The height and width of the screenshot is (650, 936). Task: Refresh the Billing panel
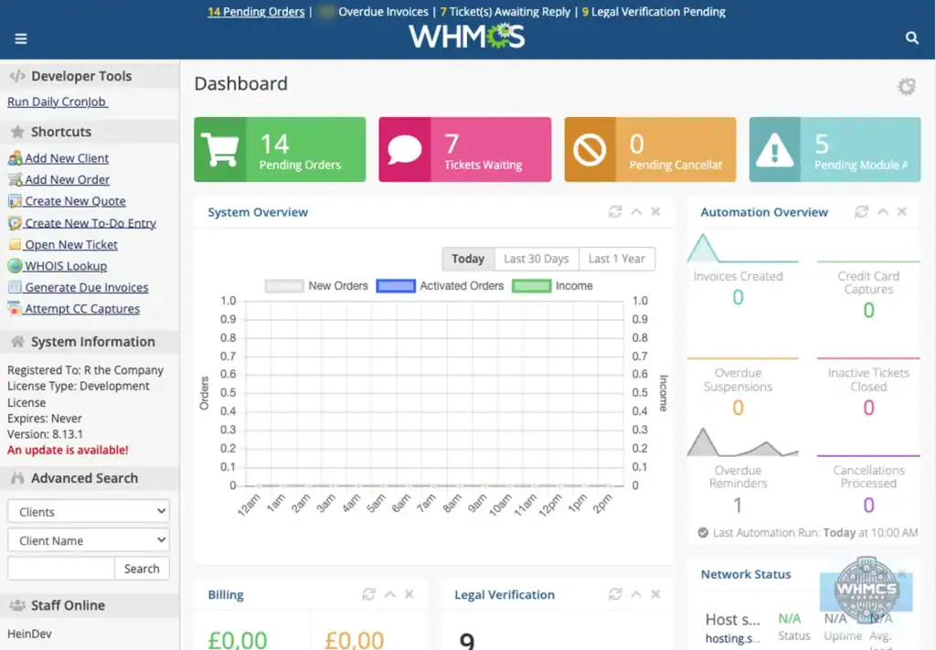pos(368,594)
